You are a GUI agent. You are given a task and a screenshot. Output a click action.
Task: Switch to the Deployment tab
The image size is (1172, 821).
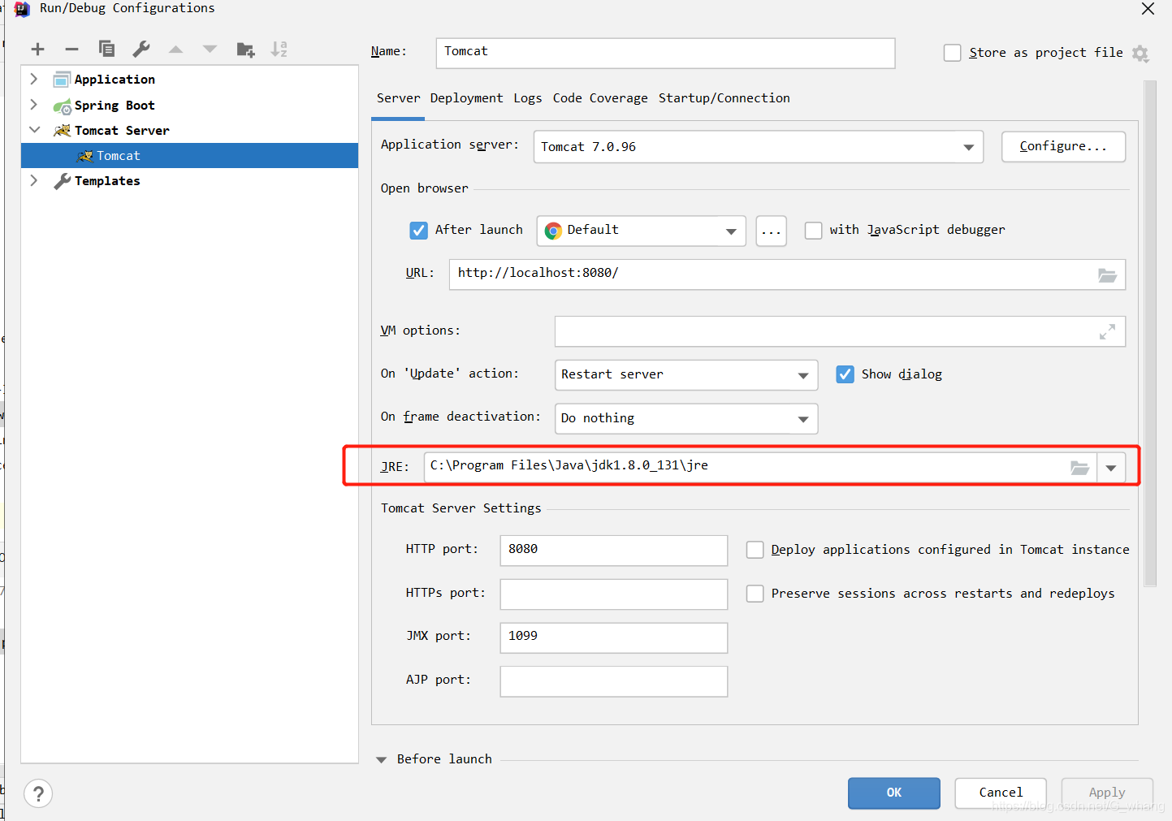466,98
